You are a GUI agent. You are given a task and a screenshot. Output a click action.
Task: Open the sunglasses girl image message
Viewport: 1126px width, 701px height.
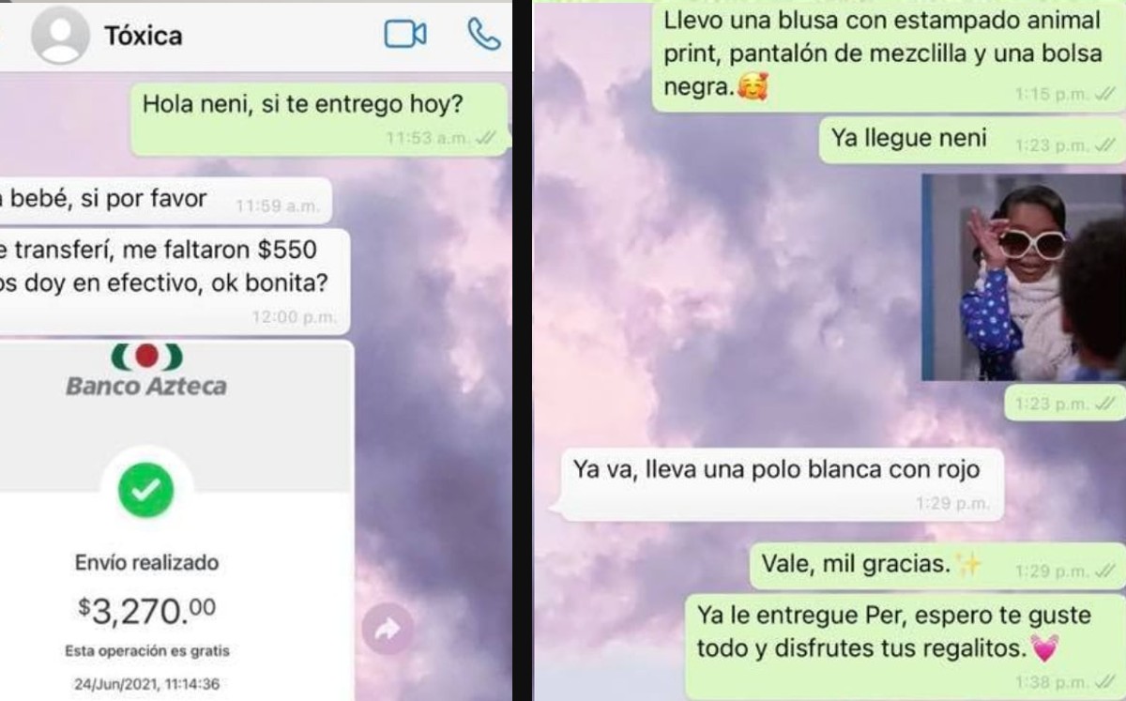pyautogui.click(x=1024, y=277)
